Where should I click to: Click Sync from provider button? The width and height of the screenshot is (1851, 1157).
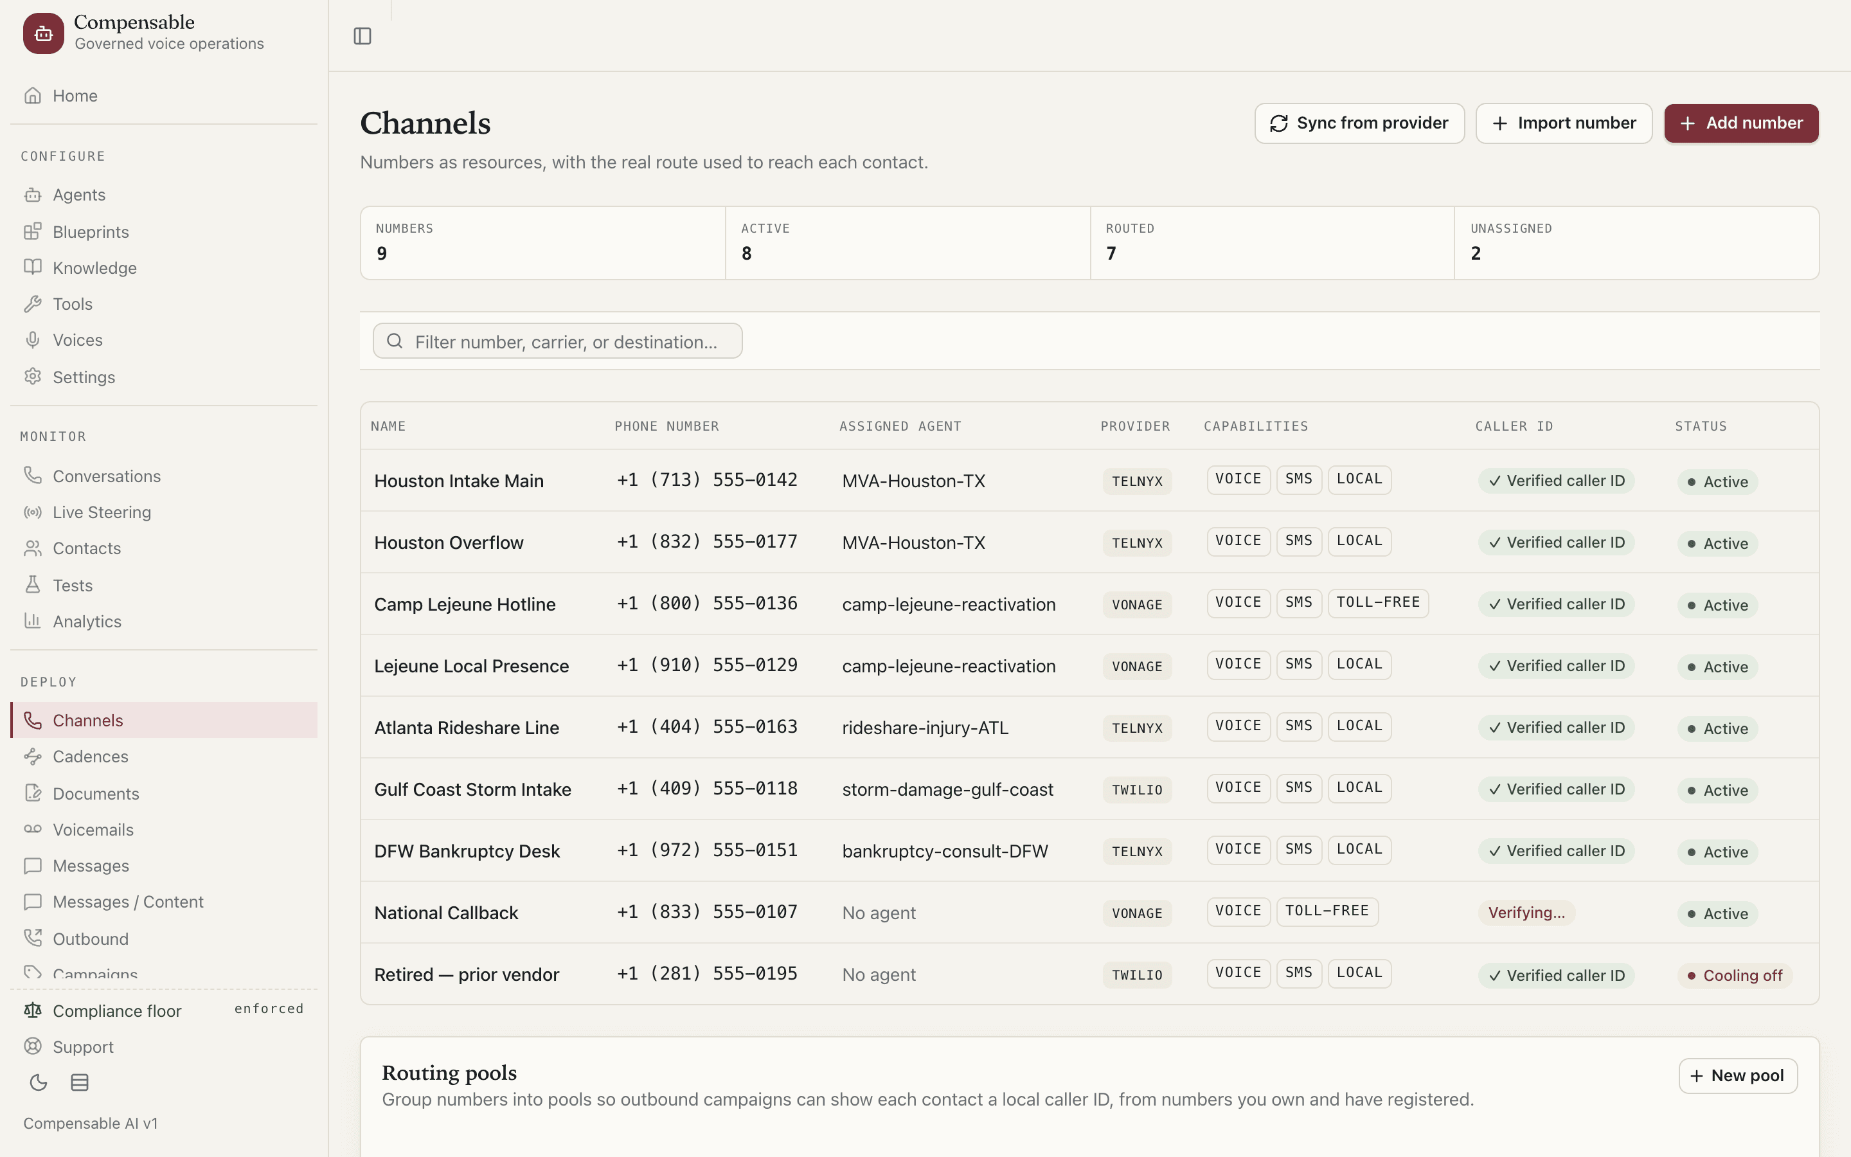pyautogui.click(x=1359, y=123)
